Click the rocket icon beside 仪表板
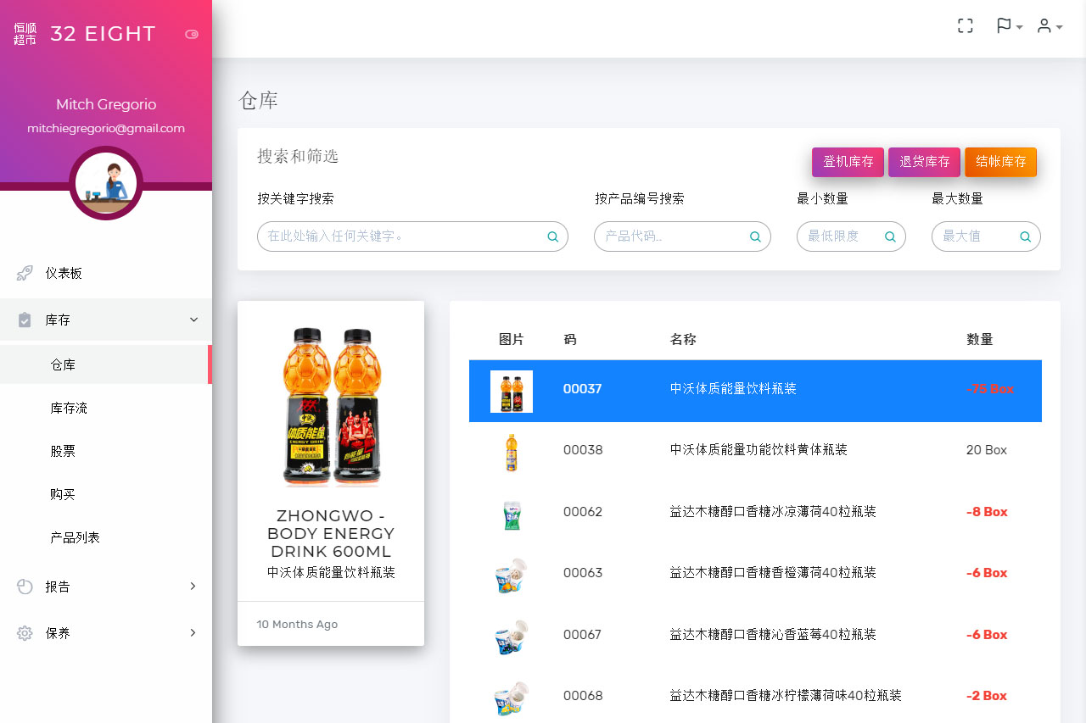The width and height of the screenshot is (1086, 723). pos(25,273)
